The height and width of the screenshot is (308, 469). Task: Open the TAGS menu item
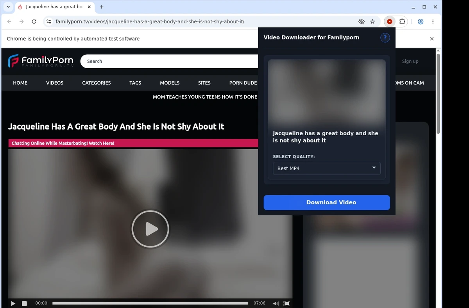point(135,83)
